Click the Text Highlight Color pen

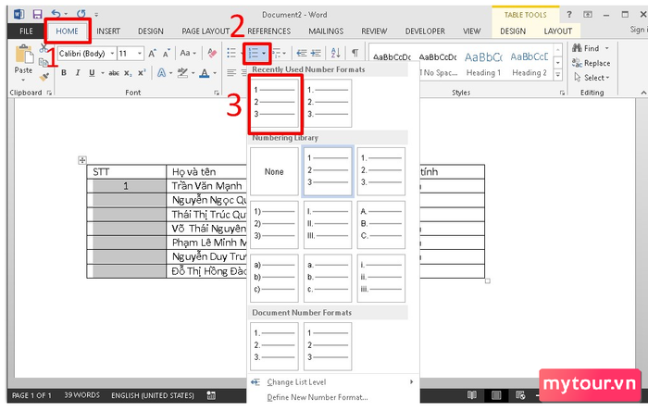point(182,73)
